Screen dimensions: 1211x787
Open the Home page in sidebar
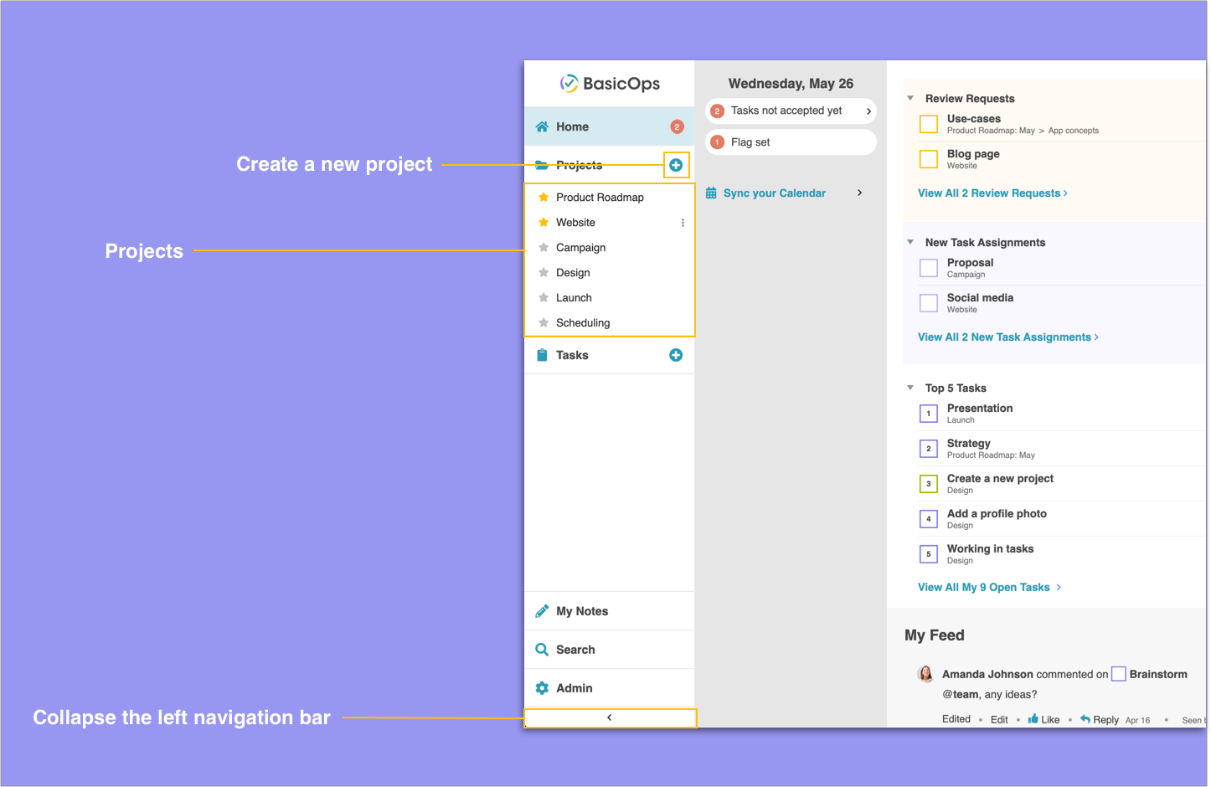tap(573, 127)
